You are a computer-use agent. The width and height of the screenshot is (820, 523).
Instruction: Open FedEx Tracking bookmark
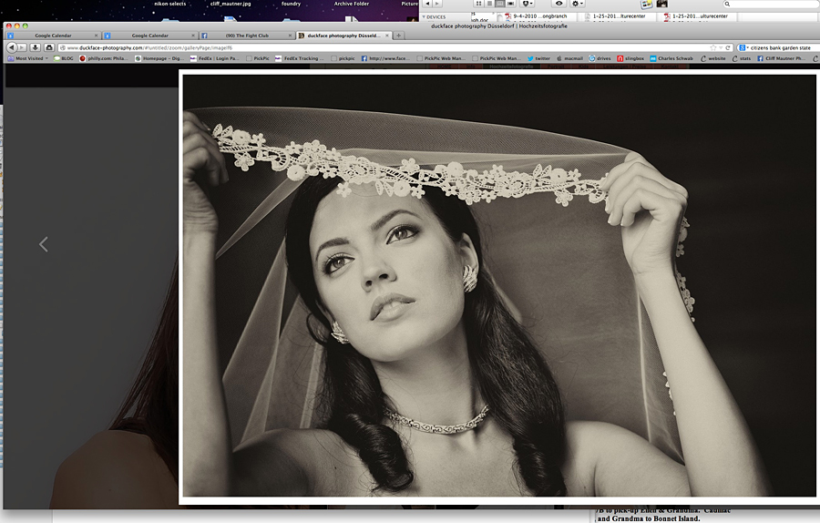click(300, 58)
